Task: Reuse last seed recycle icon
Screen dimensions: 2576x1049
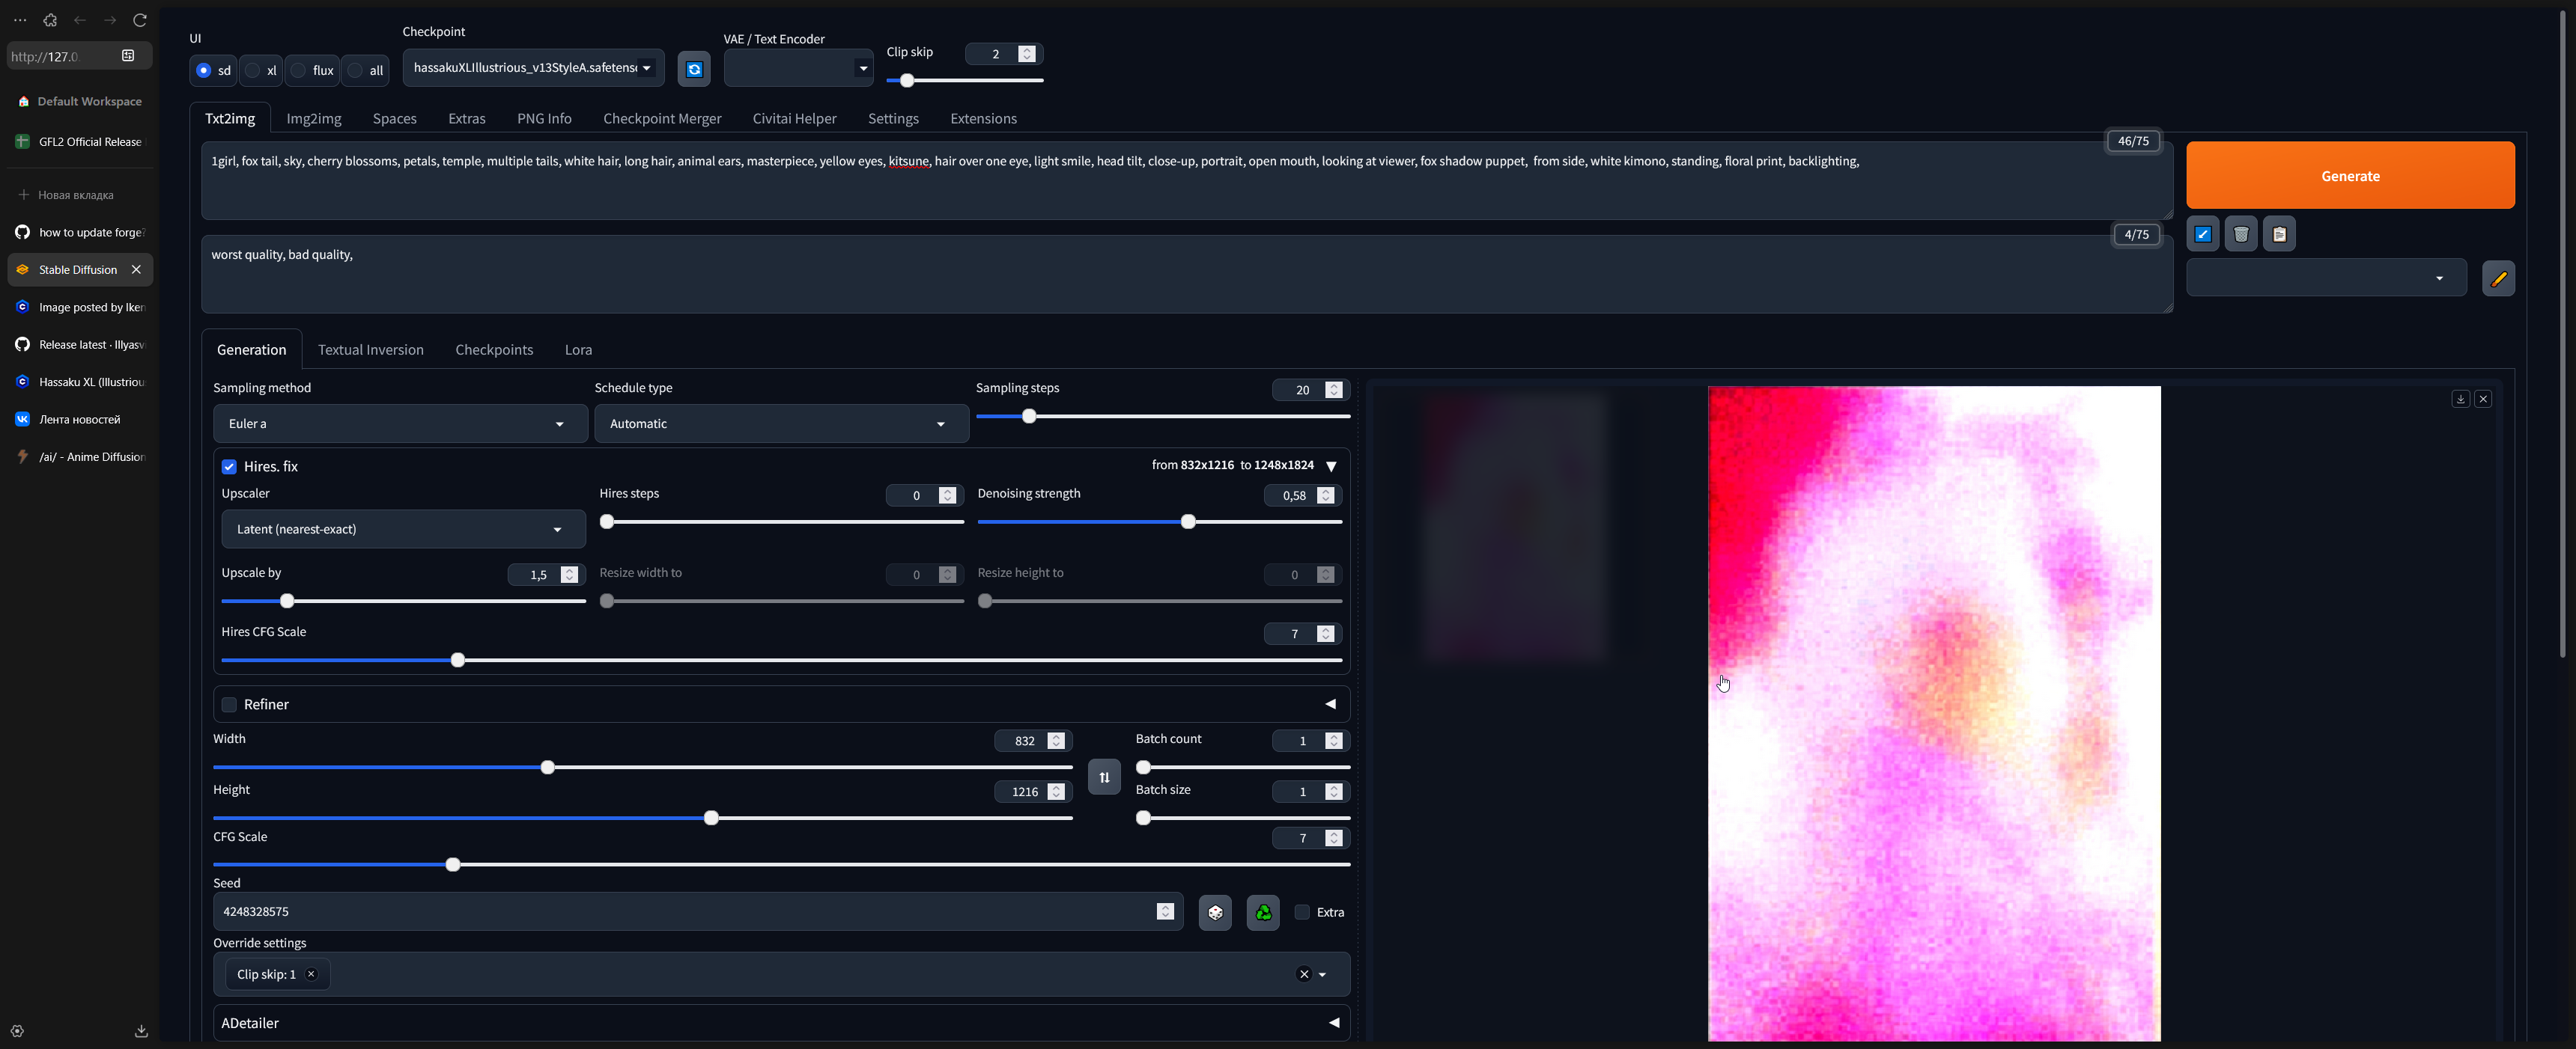Action: 1263,911
